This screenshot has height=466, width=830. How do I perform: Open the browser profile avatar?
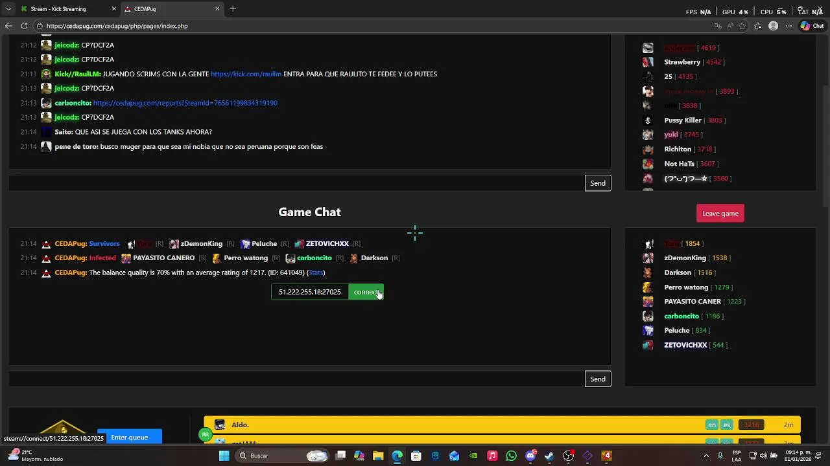(773, 26)
